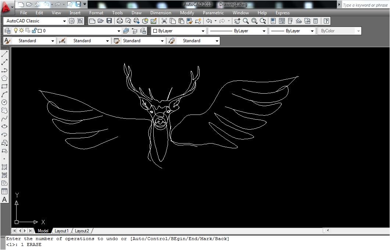Open the layer 0 dropdown list
Screen dimensions: 390x250
(119, 31)
